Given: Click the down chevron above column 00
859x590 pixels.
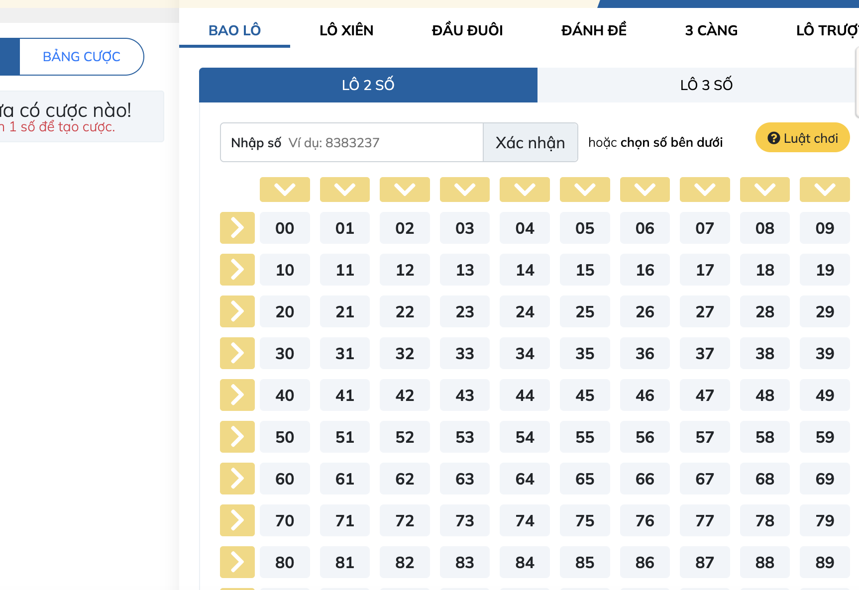Looking at the screenshot, I should [285, 190].
